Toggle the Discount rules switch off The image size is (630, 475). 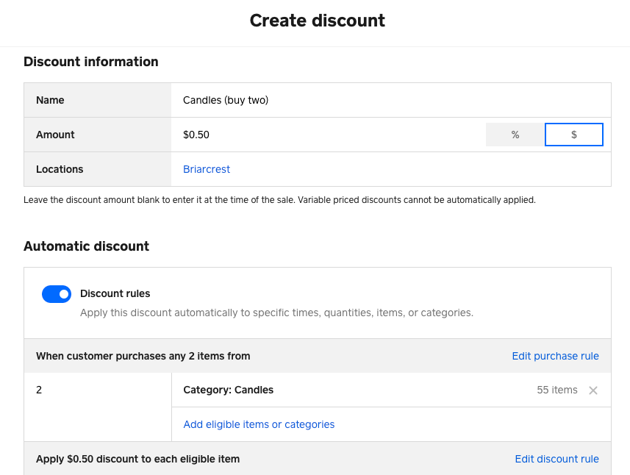pos(57,294)
